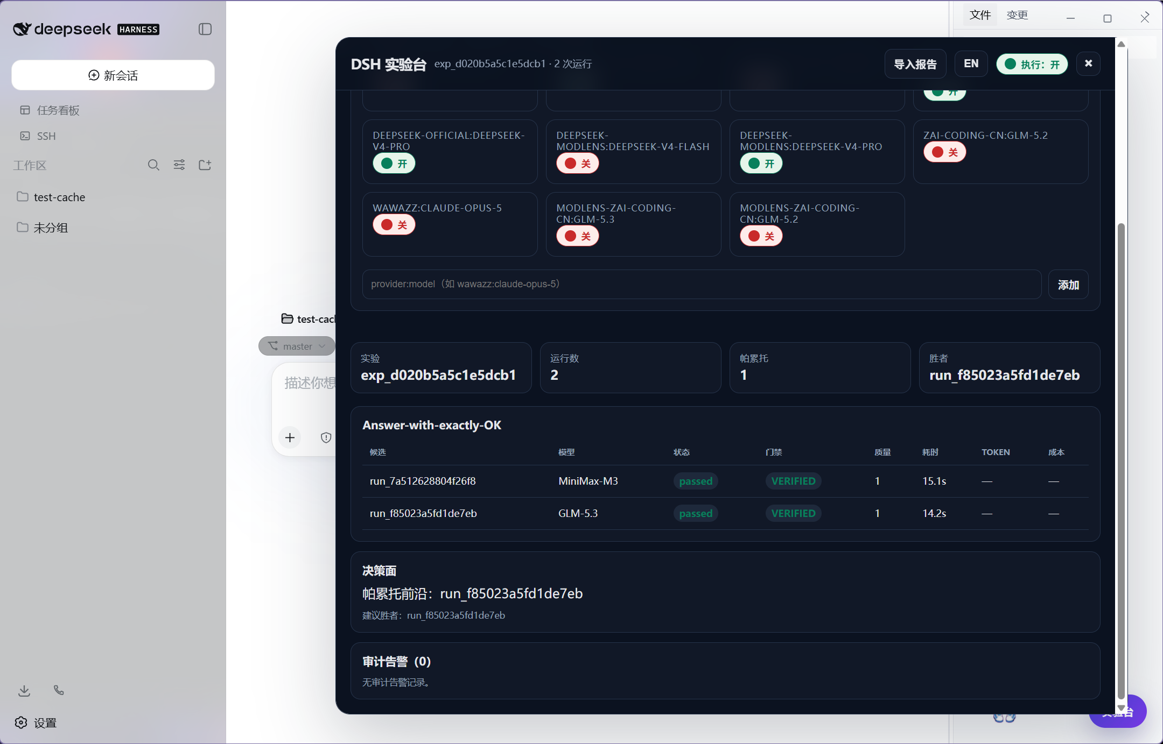This screenshot has height=744, width=1163.
Task: Click the add attachment plus icon
Action: click(x=290, y=437)
